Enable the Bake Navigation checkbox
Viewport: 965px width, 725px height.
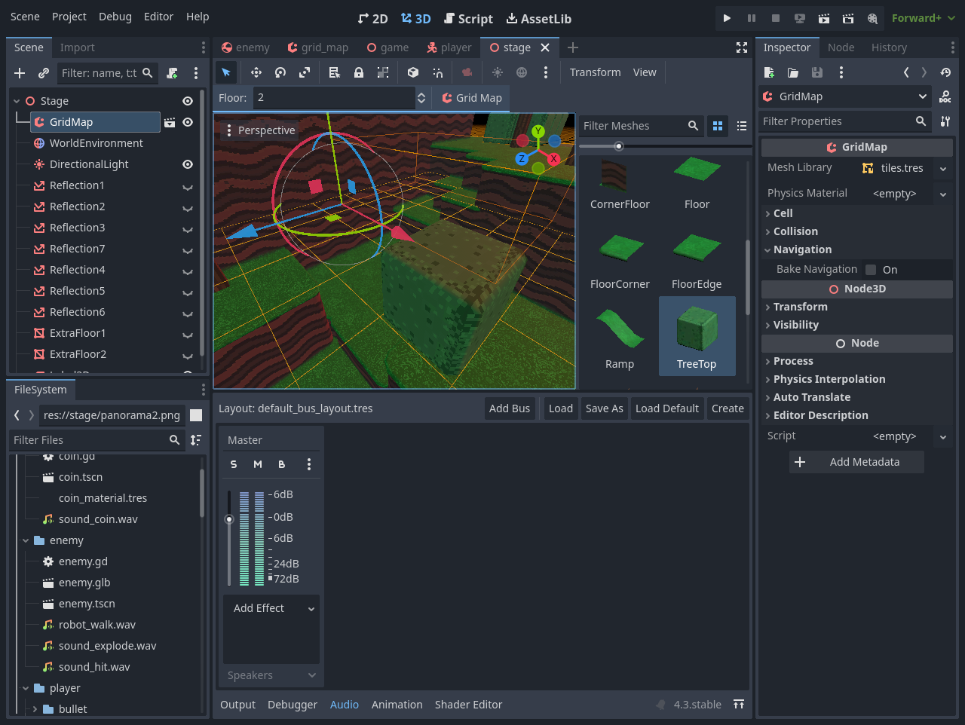[x=871, y=270]
